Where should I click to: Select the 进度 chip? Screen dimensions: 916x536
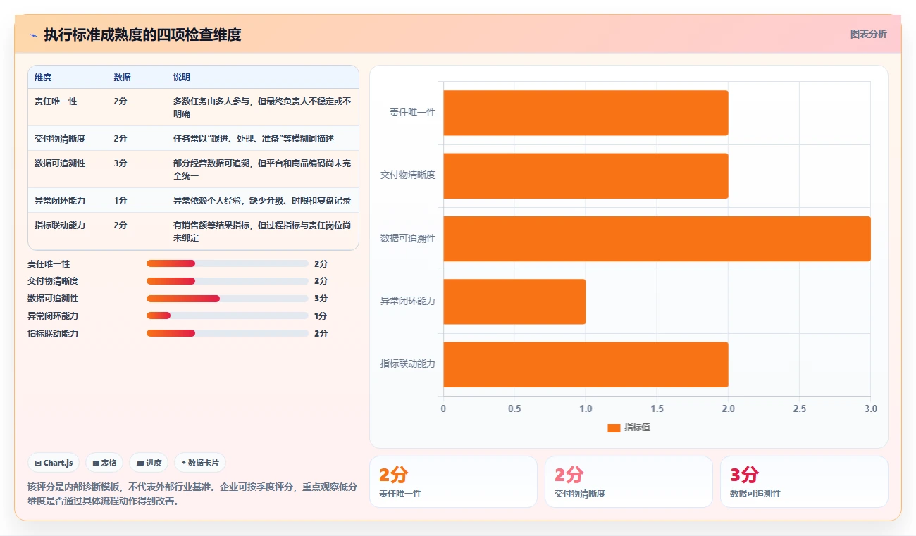(149, 463)
